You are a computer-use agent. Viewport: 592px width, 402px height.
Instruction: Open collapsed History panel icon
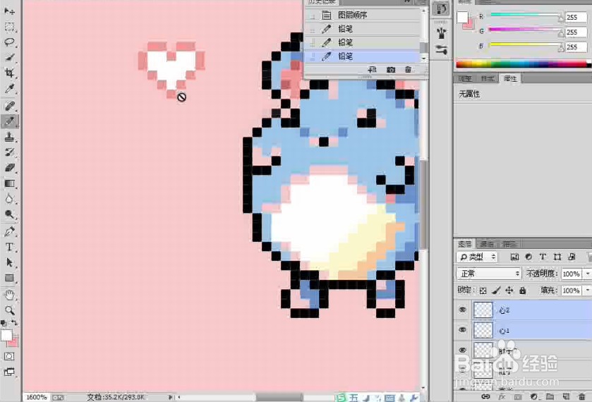point(440,8)
